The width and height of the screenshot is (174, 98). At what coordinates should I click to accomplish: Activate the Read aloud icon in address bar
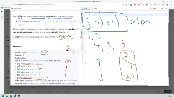click(x=123, y=5)
